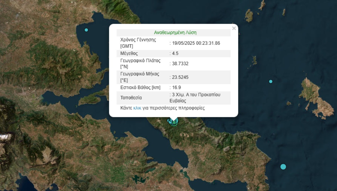Close the earthquake info popup
This screenshot has height=191, width=337.
coord(234,28)
